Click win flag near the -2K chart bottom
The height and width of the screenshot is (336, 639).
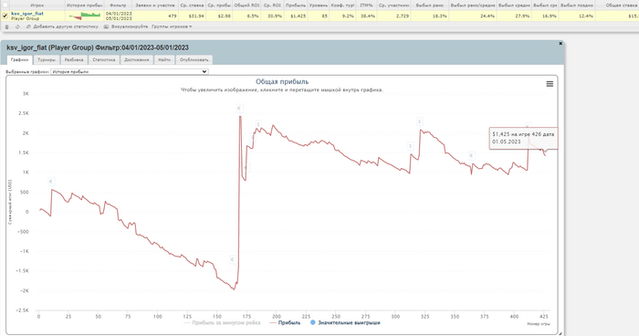tap(232, 259)
